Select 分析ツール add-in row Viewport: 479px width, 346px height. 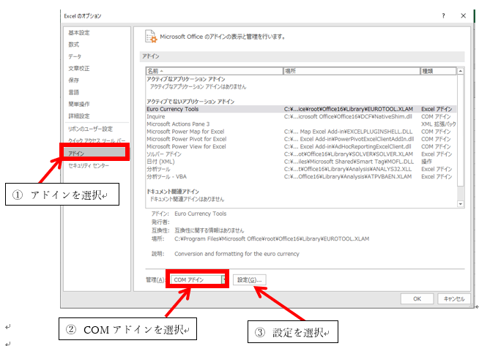point(301,169)
